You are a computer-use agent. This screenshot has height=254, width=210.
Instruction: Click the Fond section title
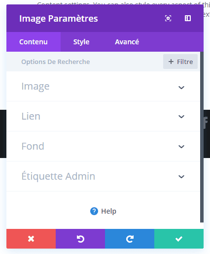33,146
